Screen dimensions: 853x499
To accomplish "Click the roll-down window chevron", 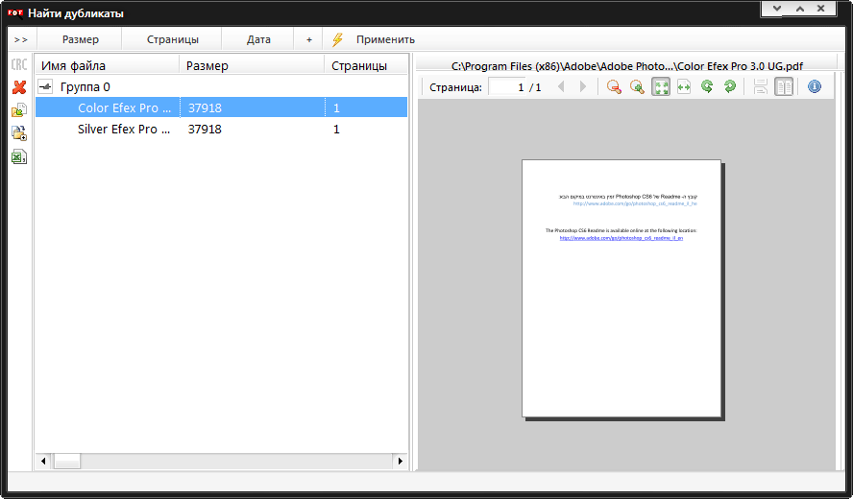I will [777, 8].
